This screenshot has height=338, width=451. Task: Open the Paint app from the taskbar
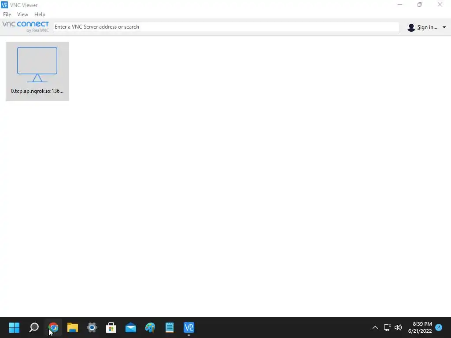(x=150, y=327)
